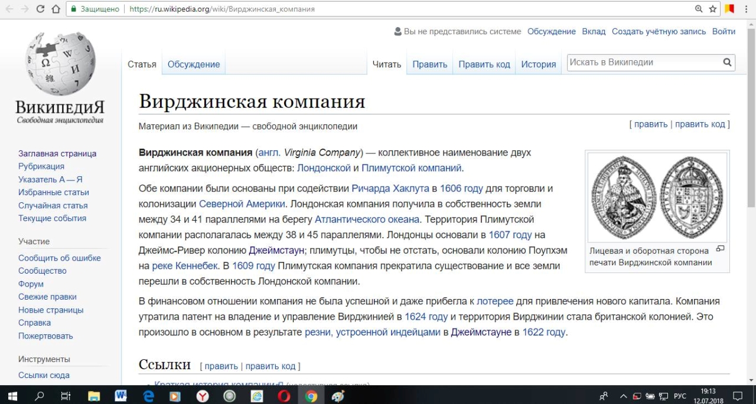Open the Править код tab
The height and width of the screenshot is (404, 756).
(484, 64)
